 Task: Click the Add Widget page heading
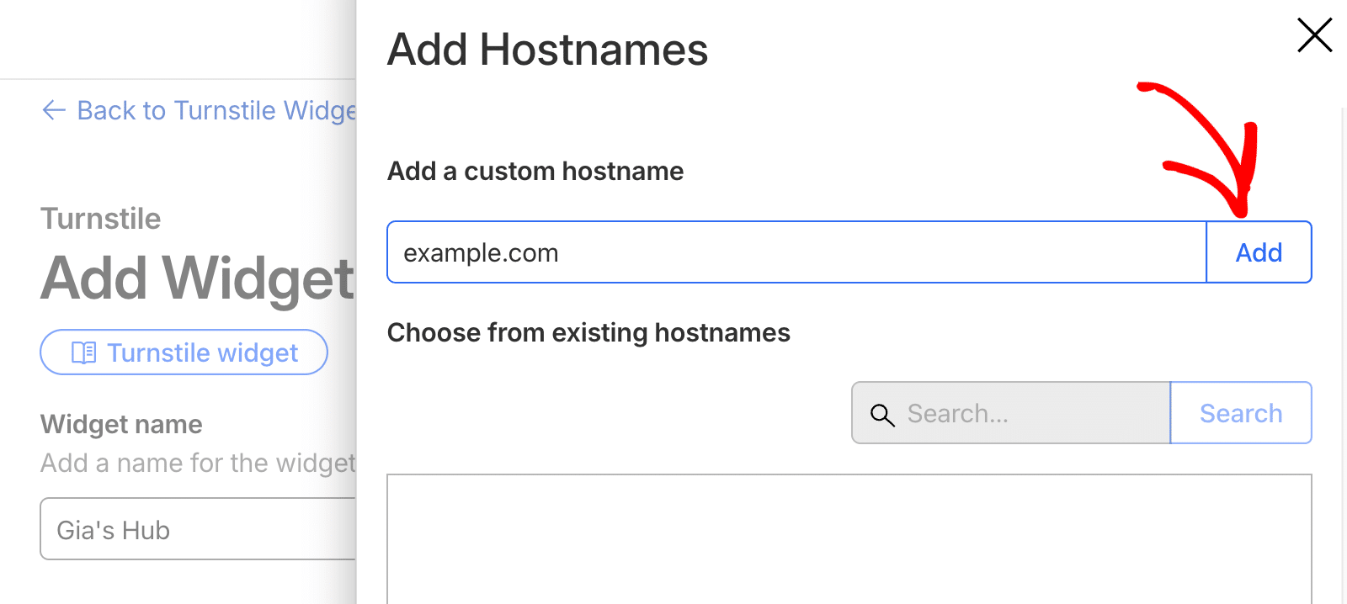pyautogui.click(x=198, y=278)
